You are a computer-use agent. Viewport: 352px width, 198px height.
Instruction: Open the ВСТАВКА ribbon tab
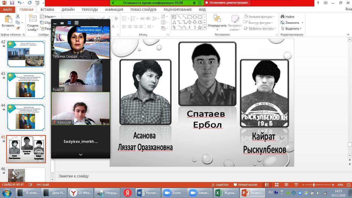click(x=47, y=10)
